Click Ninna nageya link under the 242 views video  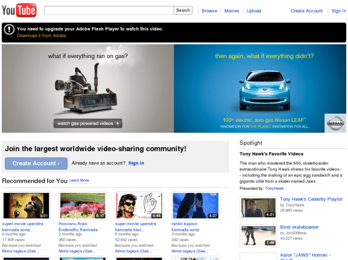[190, 251]
